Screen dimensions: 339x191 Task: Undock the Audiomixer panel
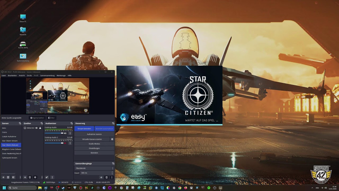click(72, 123)
